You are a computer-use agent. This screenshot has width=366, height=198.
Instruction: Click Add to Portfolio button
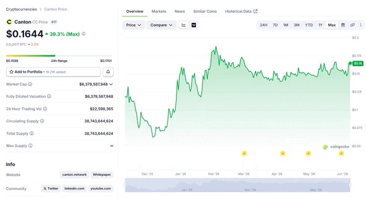53,72
